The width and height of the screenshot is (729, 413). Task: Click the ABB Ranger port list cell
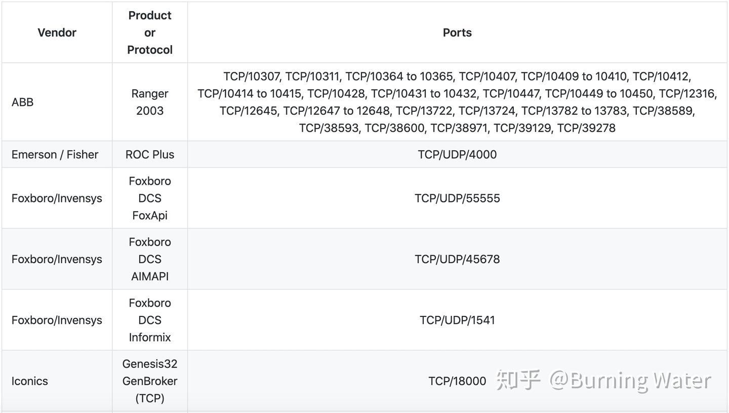(x=457, y=102)
